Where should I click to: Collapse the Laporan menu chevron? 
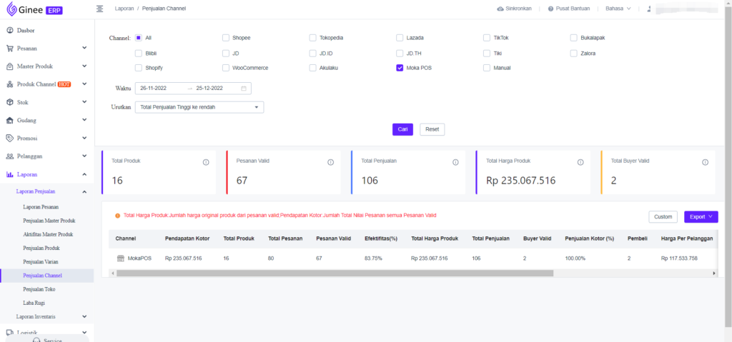tap(84, 174)
